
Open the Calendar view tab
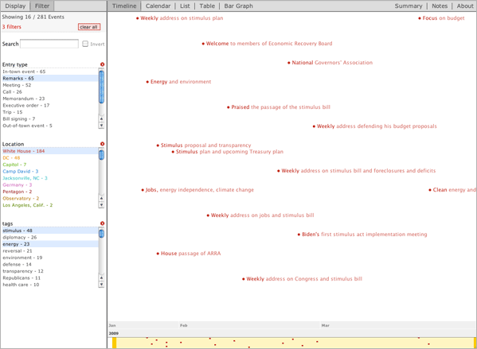[x=158, y=6]
